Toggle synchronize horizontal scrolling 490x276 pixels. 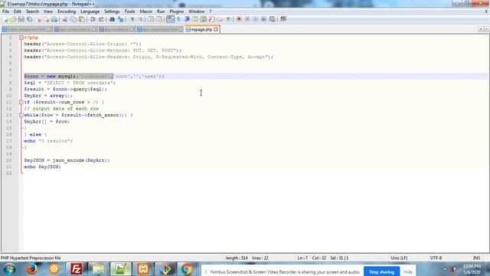[159, 19]
